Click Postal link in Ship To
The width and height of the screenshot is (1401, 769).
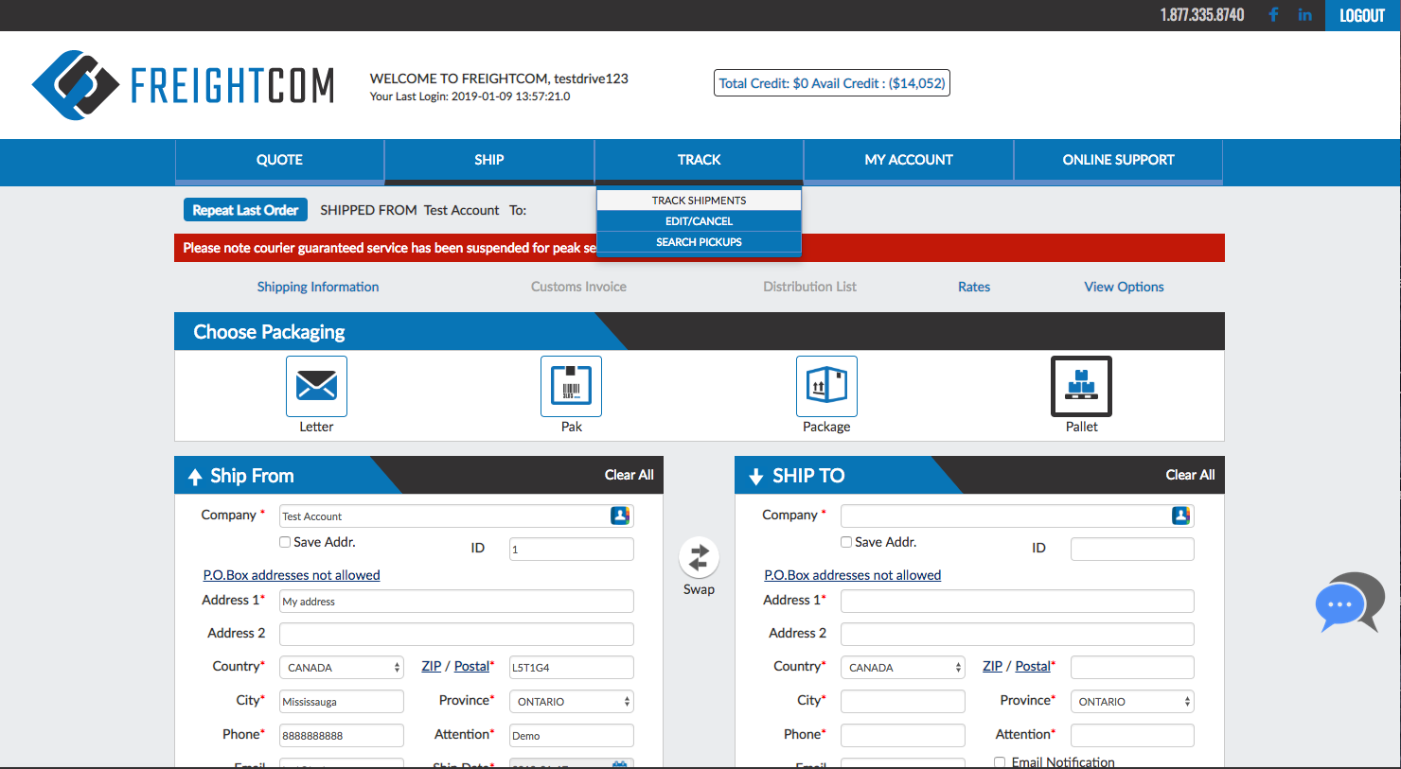(1033, 666)
